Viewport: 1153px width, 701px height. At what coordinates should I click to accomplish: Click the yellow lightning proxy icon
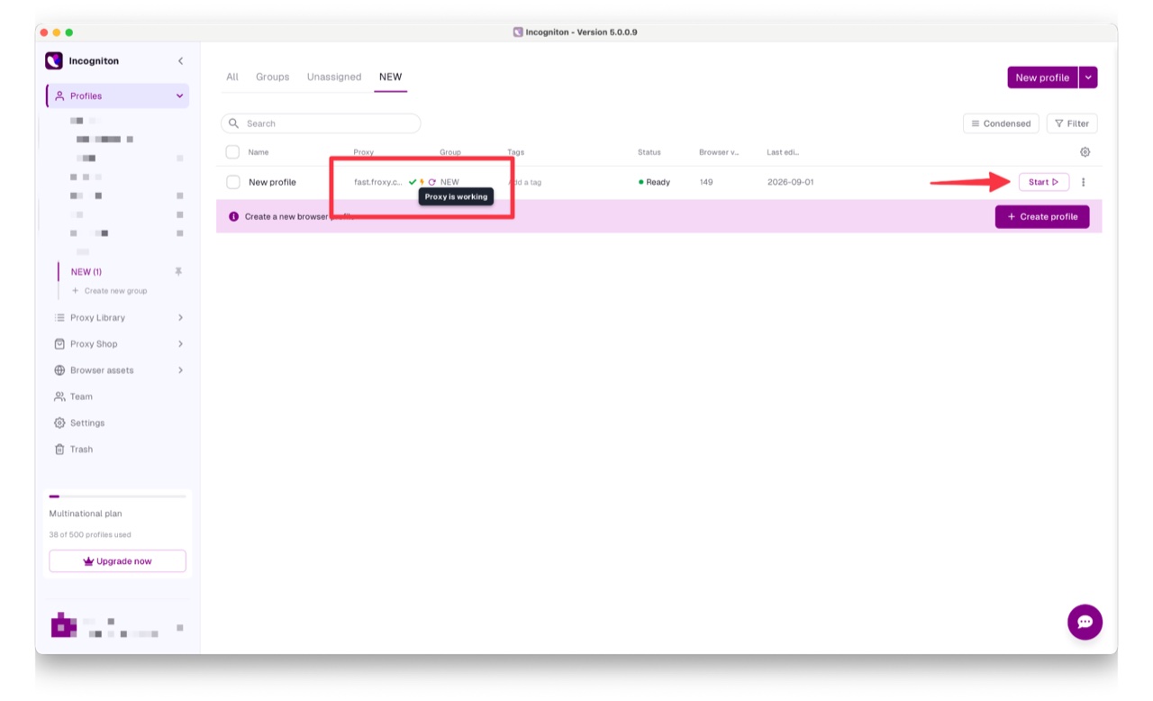click(422, 182)
